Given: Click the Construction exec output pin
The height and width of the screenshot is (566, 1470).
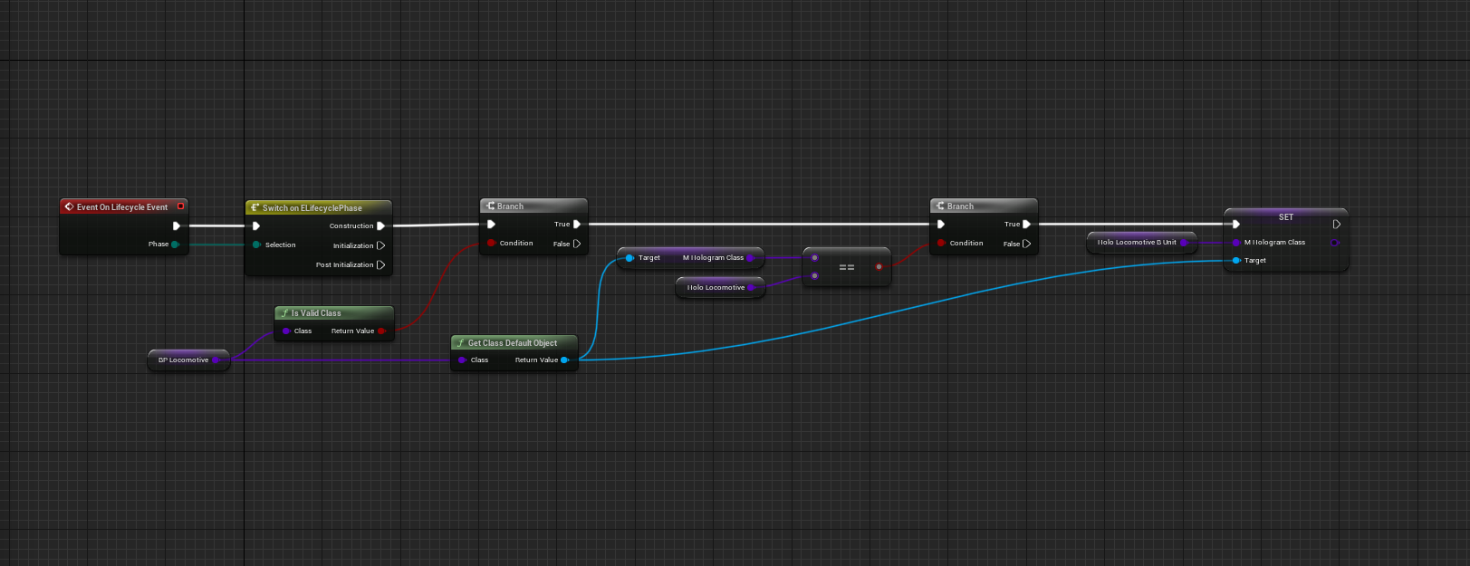Looking at the screenshot, I should click(381, 226).
